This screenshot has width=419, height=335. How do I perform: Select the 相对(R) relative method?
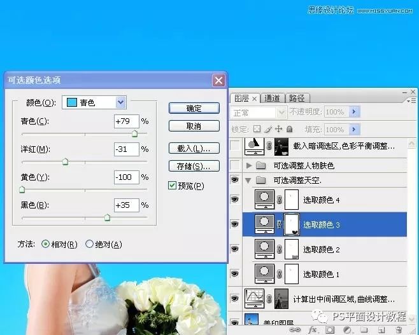coord(45,244)
